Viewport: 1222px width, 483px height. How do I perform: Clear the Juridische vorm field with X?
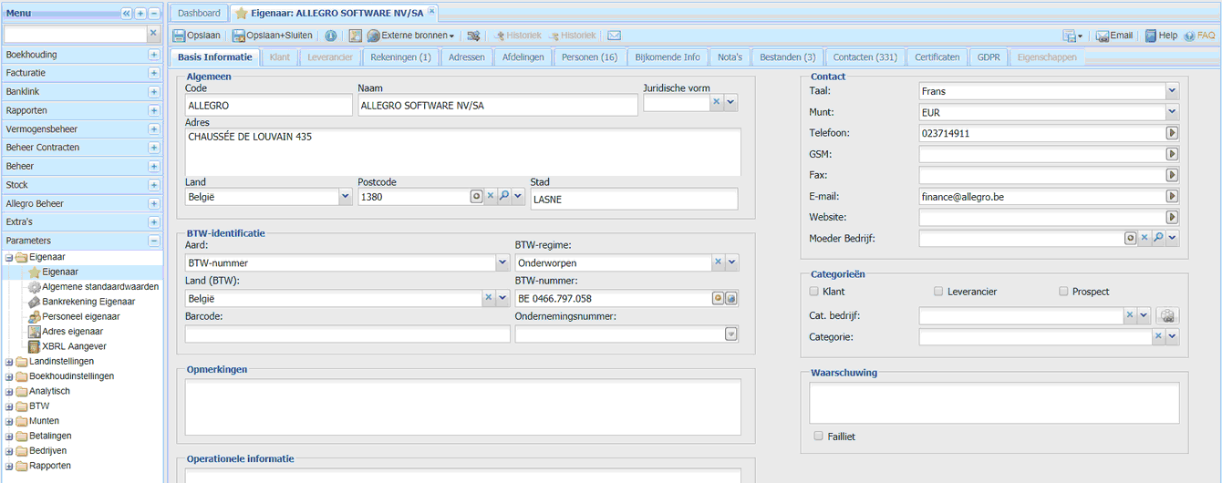coord(717,102)
